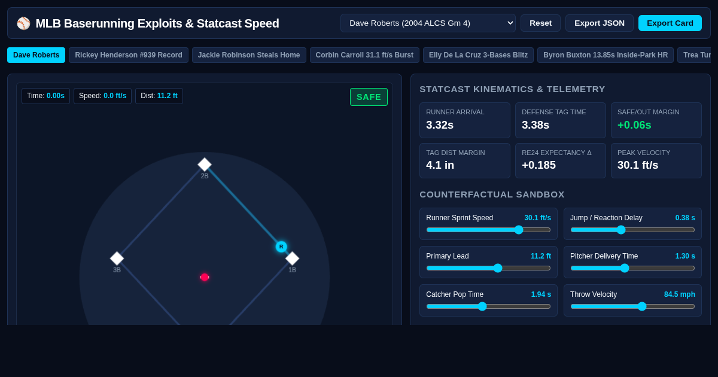Switch to Rickey Henderson #939 Record tab

tap(129, 55)
